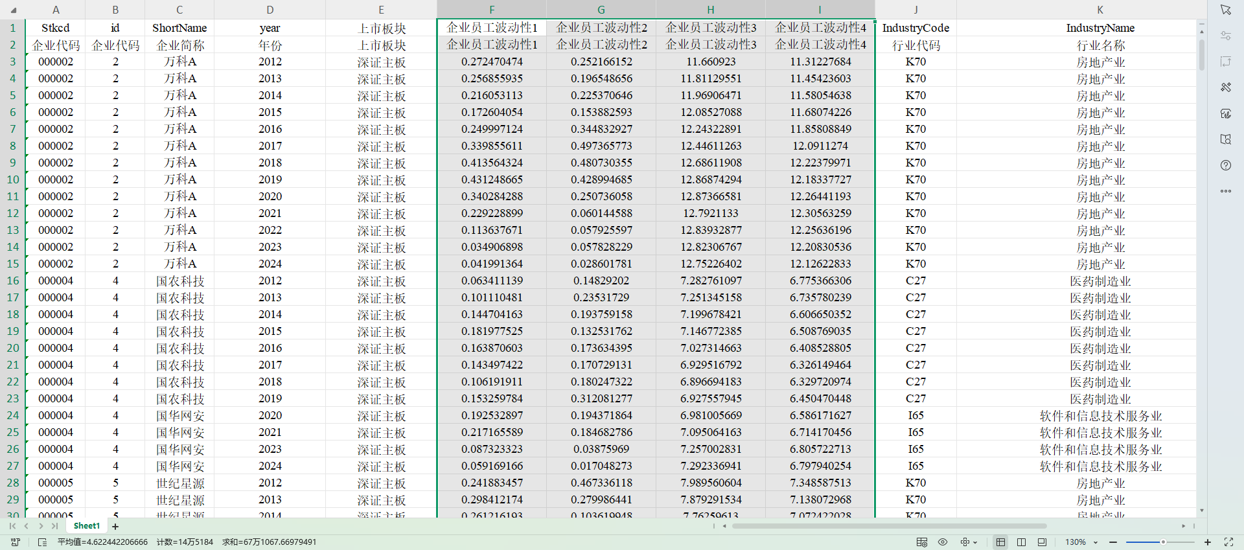Click the fullscreen icon in the status bar
Viewport: 1244px width, 550px height.
[x=1228, y=542]
